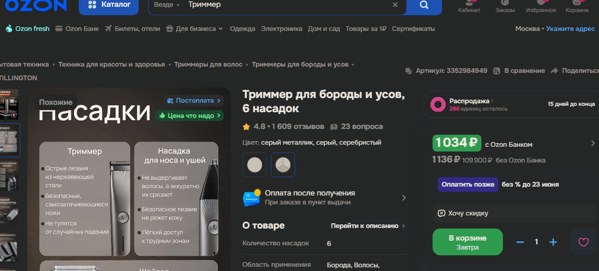The image size is (599, 271).
Task: Click the blue search magnifier button
Action: point(424,5)
